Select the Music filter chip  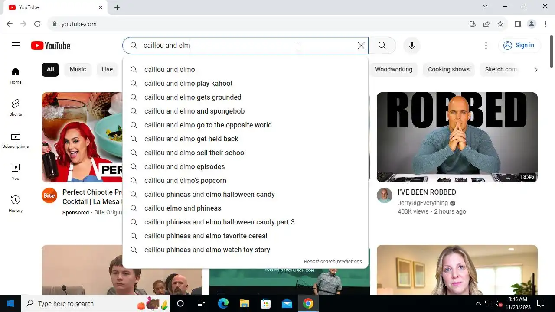point(78,69)
